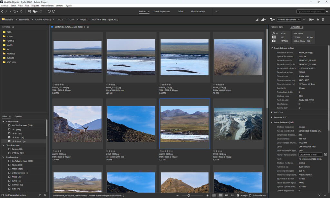Switch to thumbnails view icon
Image resolution: width=330 pixels, height=198 pixels.
pos(220,195)
